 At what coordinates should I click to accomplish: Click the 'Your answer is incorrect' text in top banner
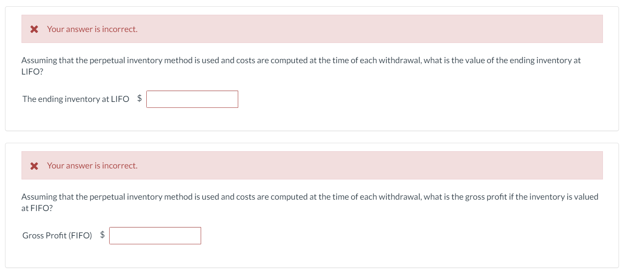92,29
